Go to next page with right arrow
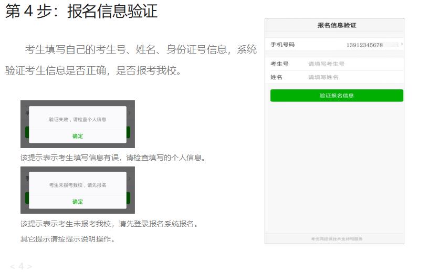Viewport: 429px width, 272px height. pyautogui.click(x=30, y=266)
